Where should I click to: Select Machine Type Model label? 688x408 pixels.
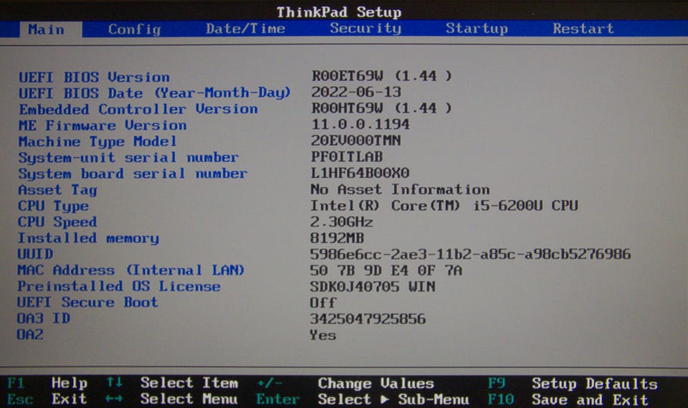pyautogui.click(x=97, y=141)
